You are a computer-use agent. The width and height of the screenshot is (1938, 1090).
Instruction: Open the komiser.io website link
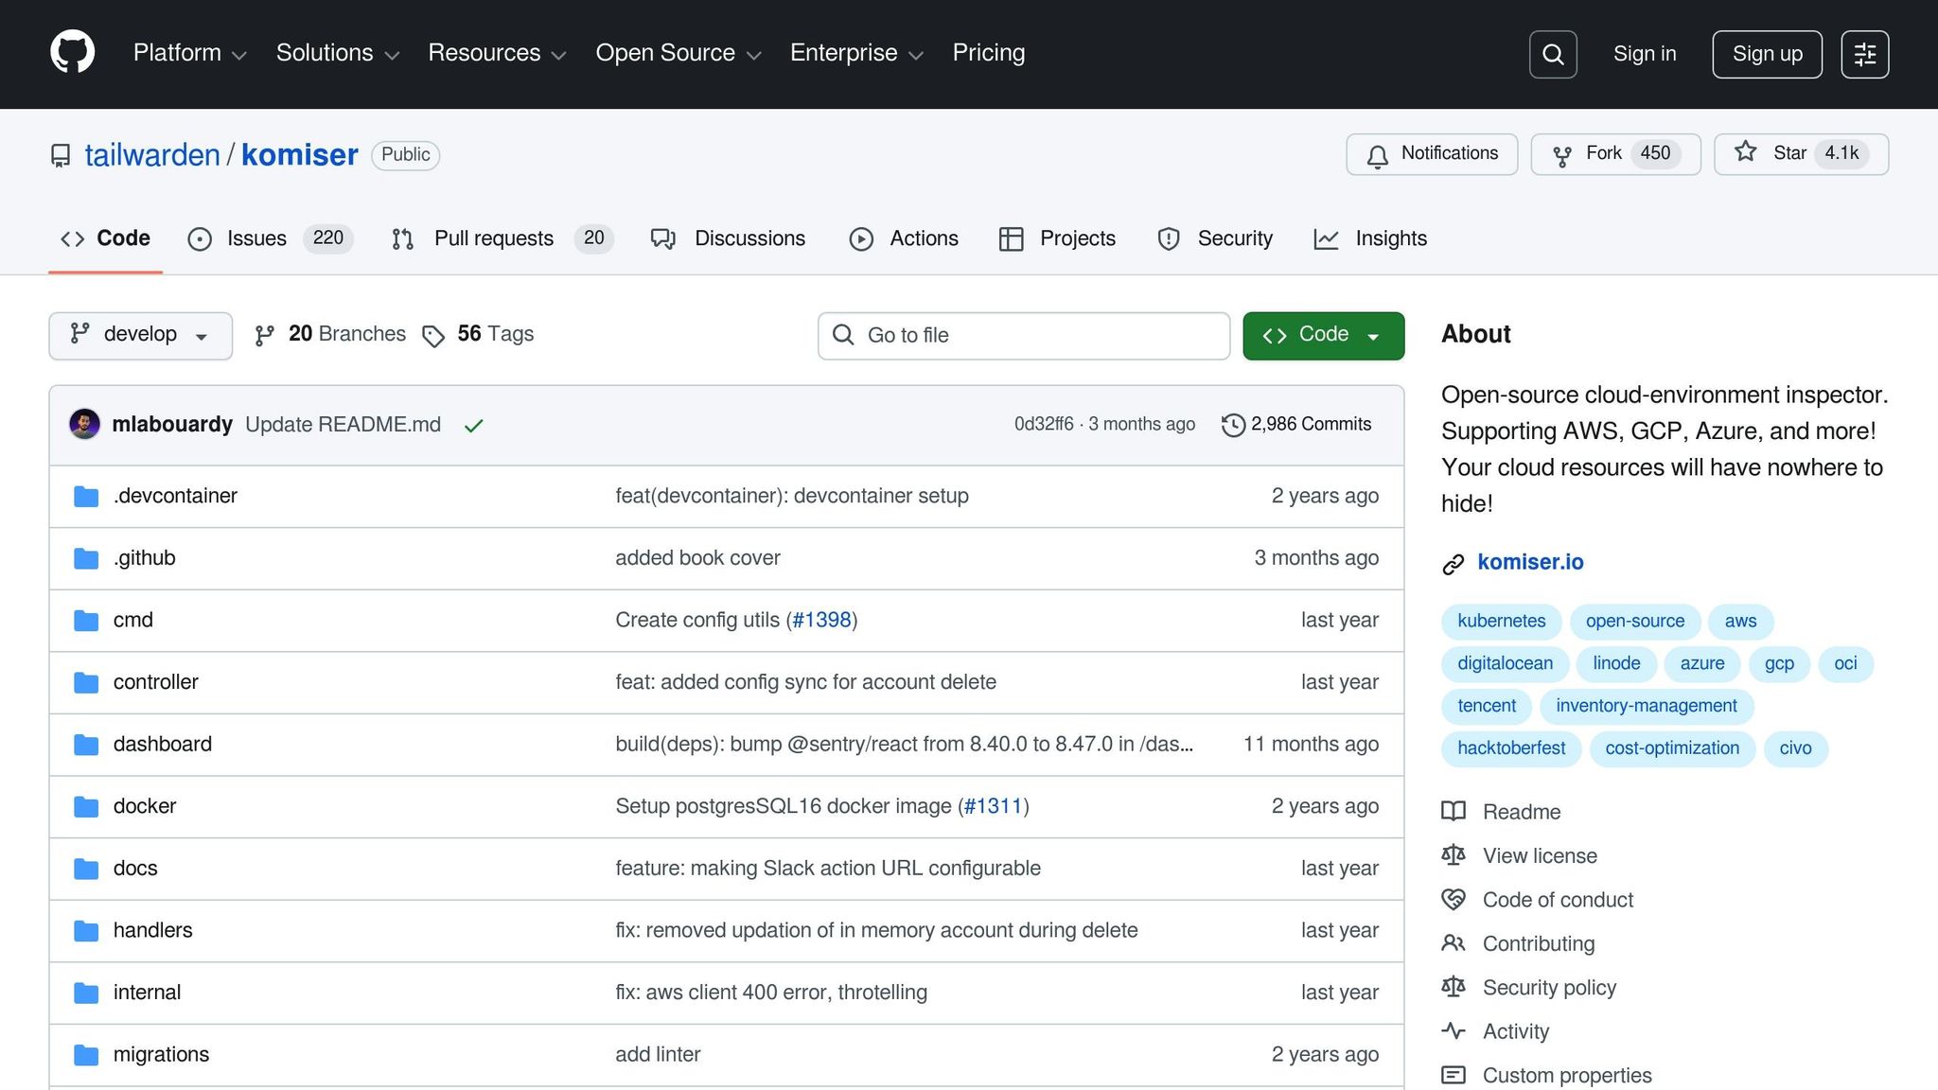[x=1530, y=562]
